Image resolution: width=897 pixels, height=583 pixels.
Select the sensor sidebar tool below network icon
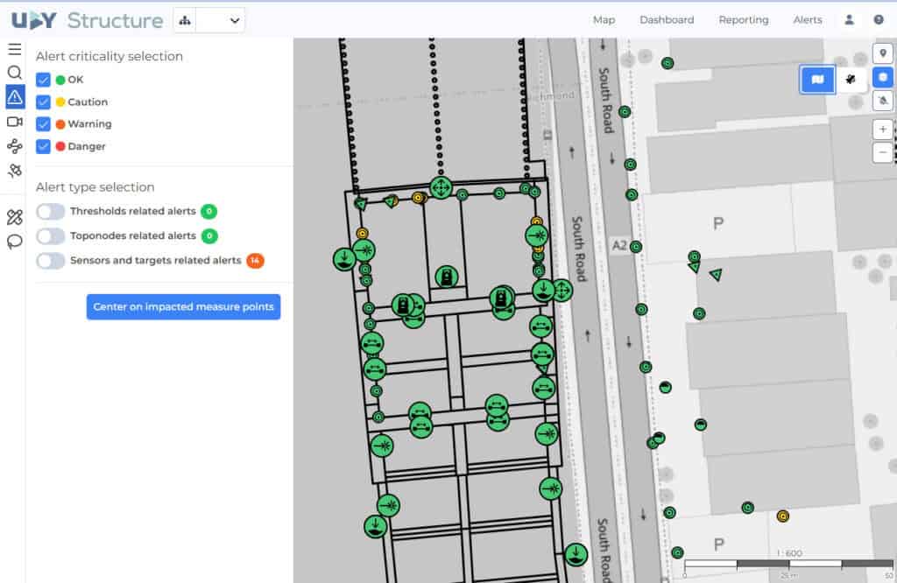point(12,171)
